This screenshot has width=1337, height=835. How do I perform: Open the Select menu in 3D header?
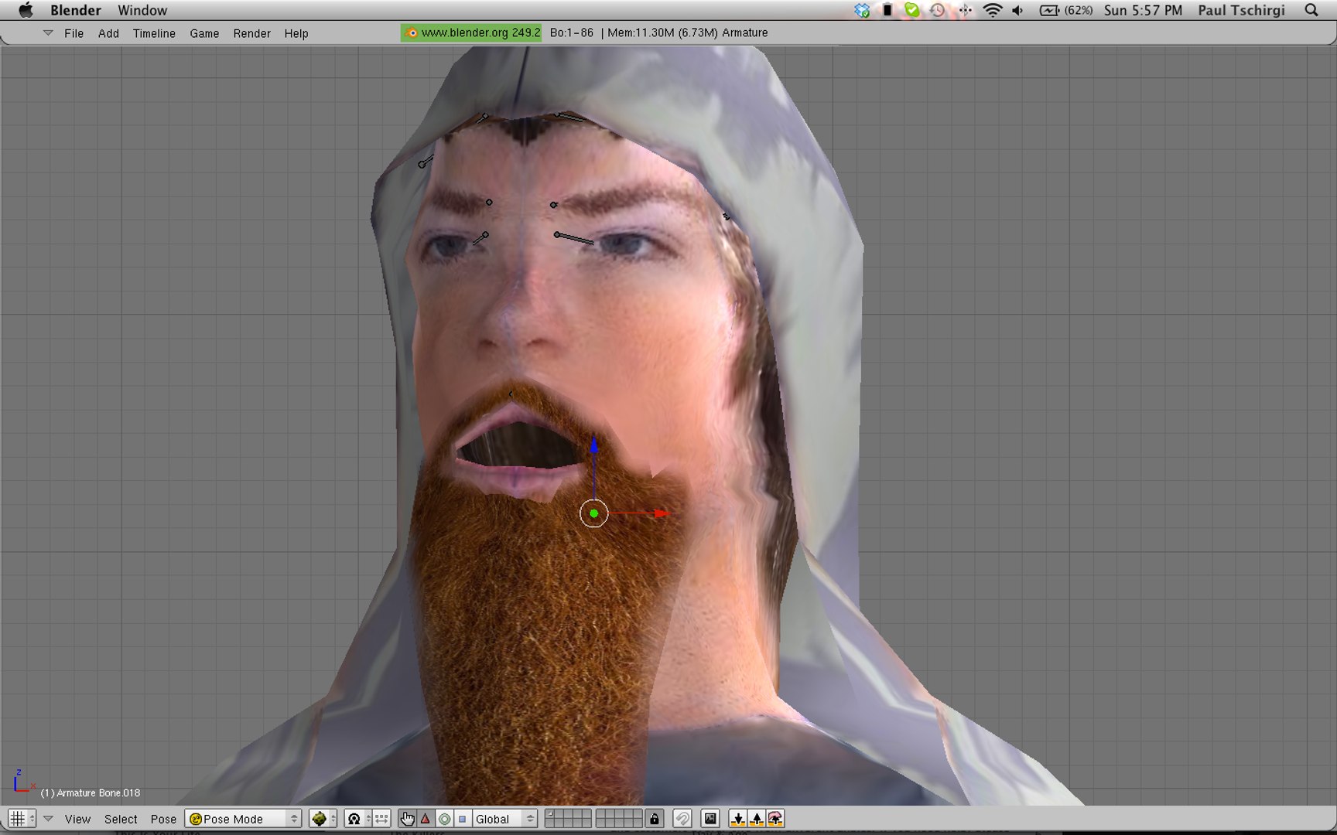[x=121, y=819]
